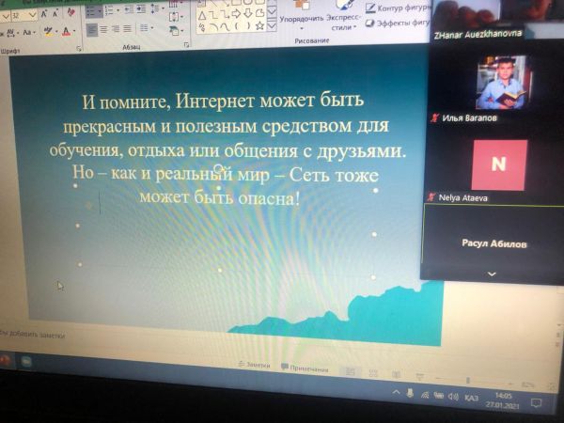Image resolution: width=564 pixels, height=423 pixels.
Task: Click Эффекты фигуры shape effects
Action: click(x=399, y=23)
